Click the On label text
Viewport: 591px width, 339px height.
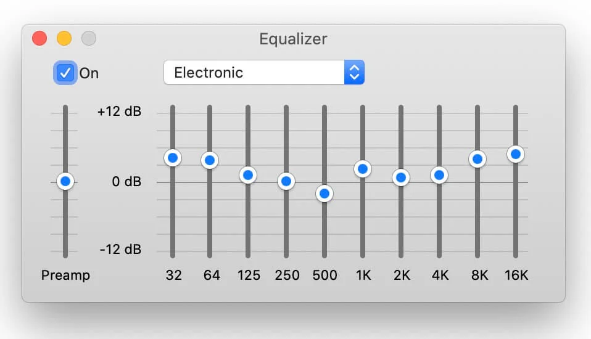(x=89, y=73)
